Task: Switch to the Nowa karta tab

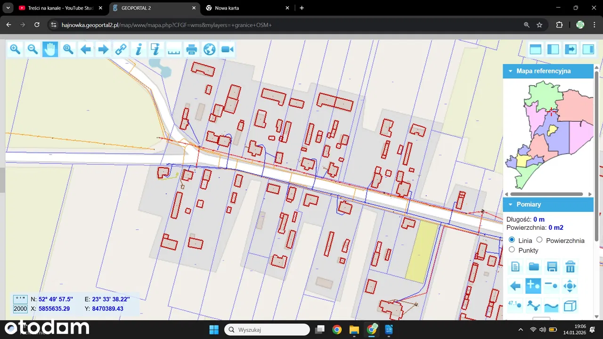Action: (245, 8)
